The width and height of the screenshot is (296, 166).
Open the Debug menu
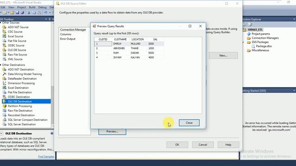tap(42, 7)
